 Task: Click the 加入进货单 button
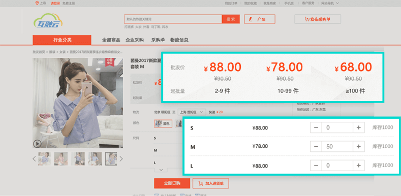pos(210,183)
